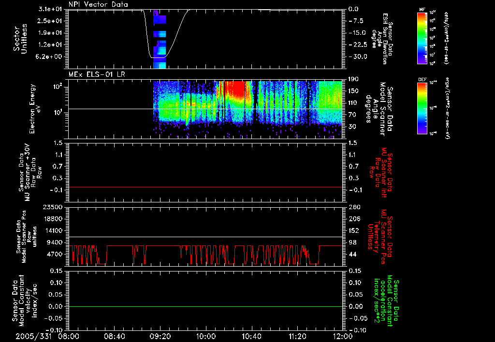Click the 'ESH Sun Elevation Angle' axis label

click(382, 39)
